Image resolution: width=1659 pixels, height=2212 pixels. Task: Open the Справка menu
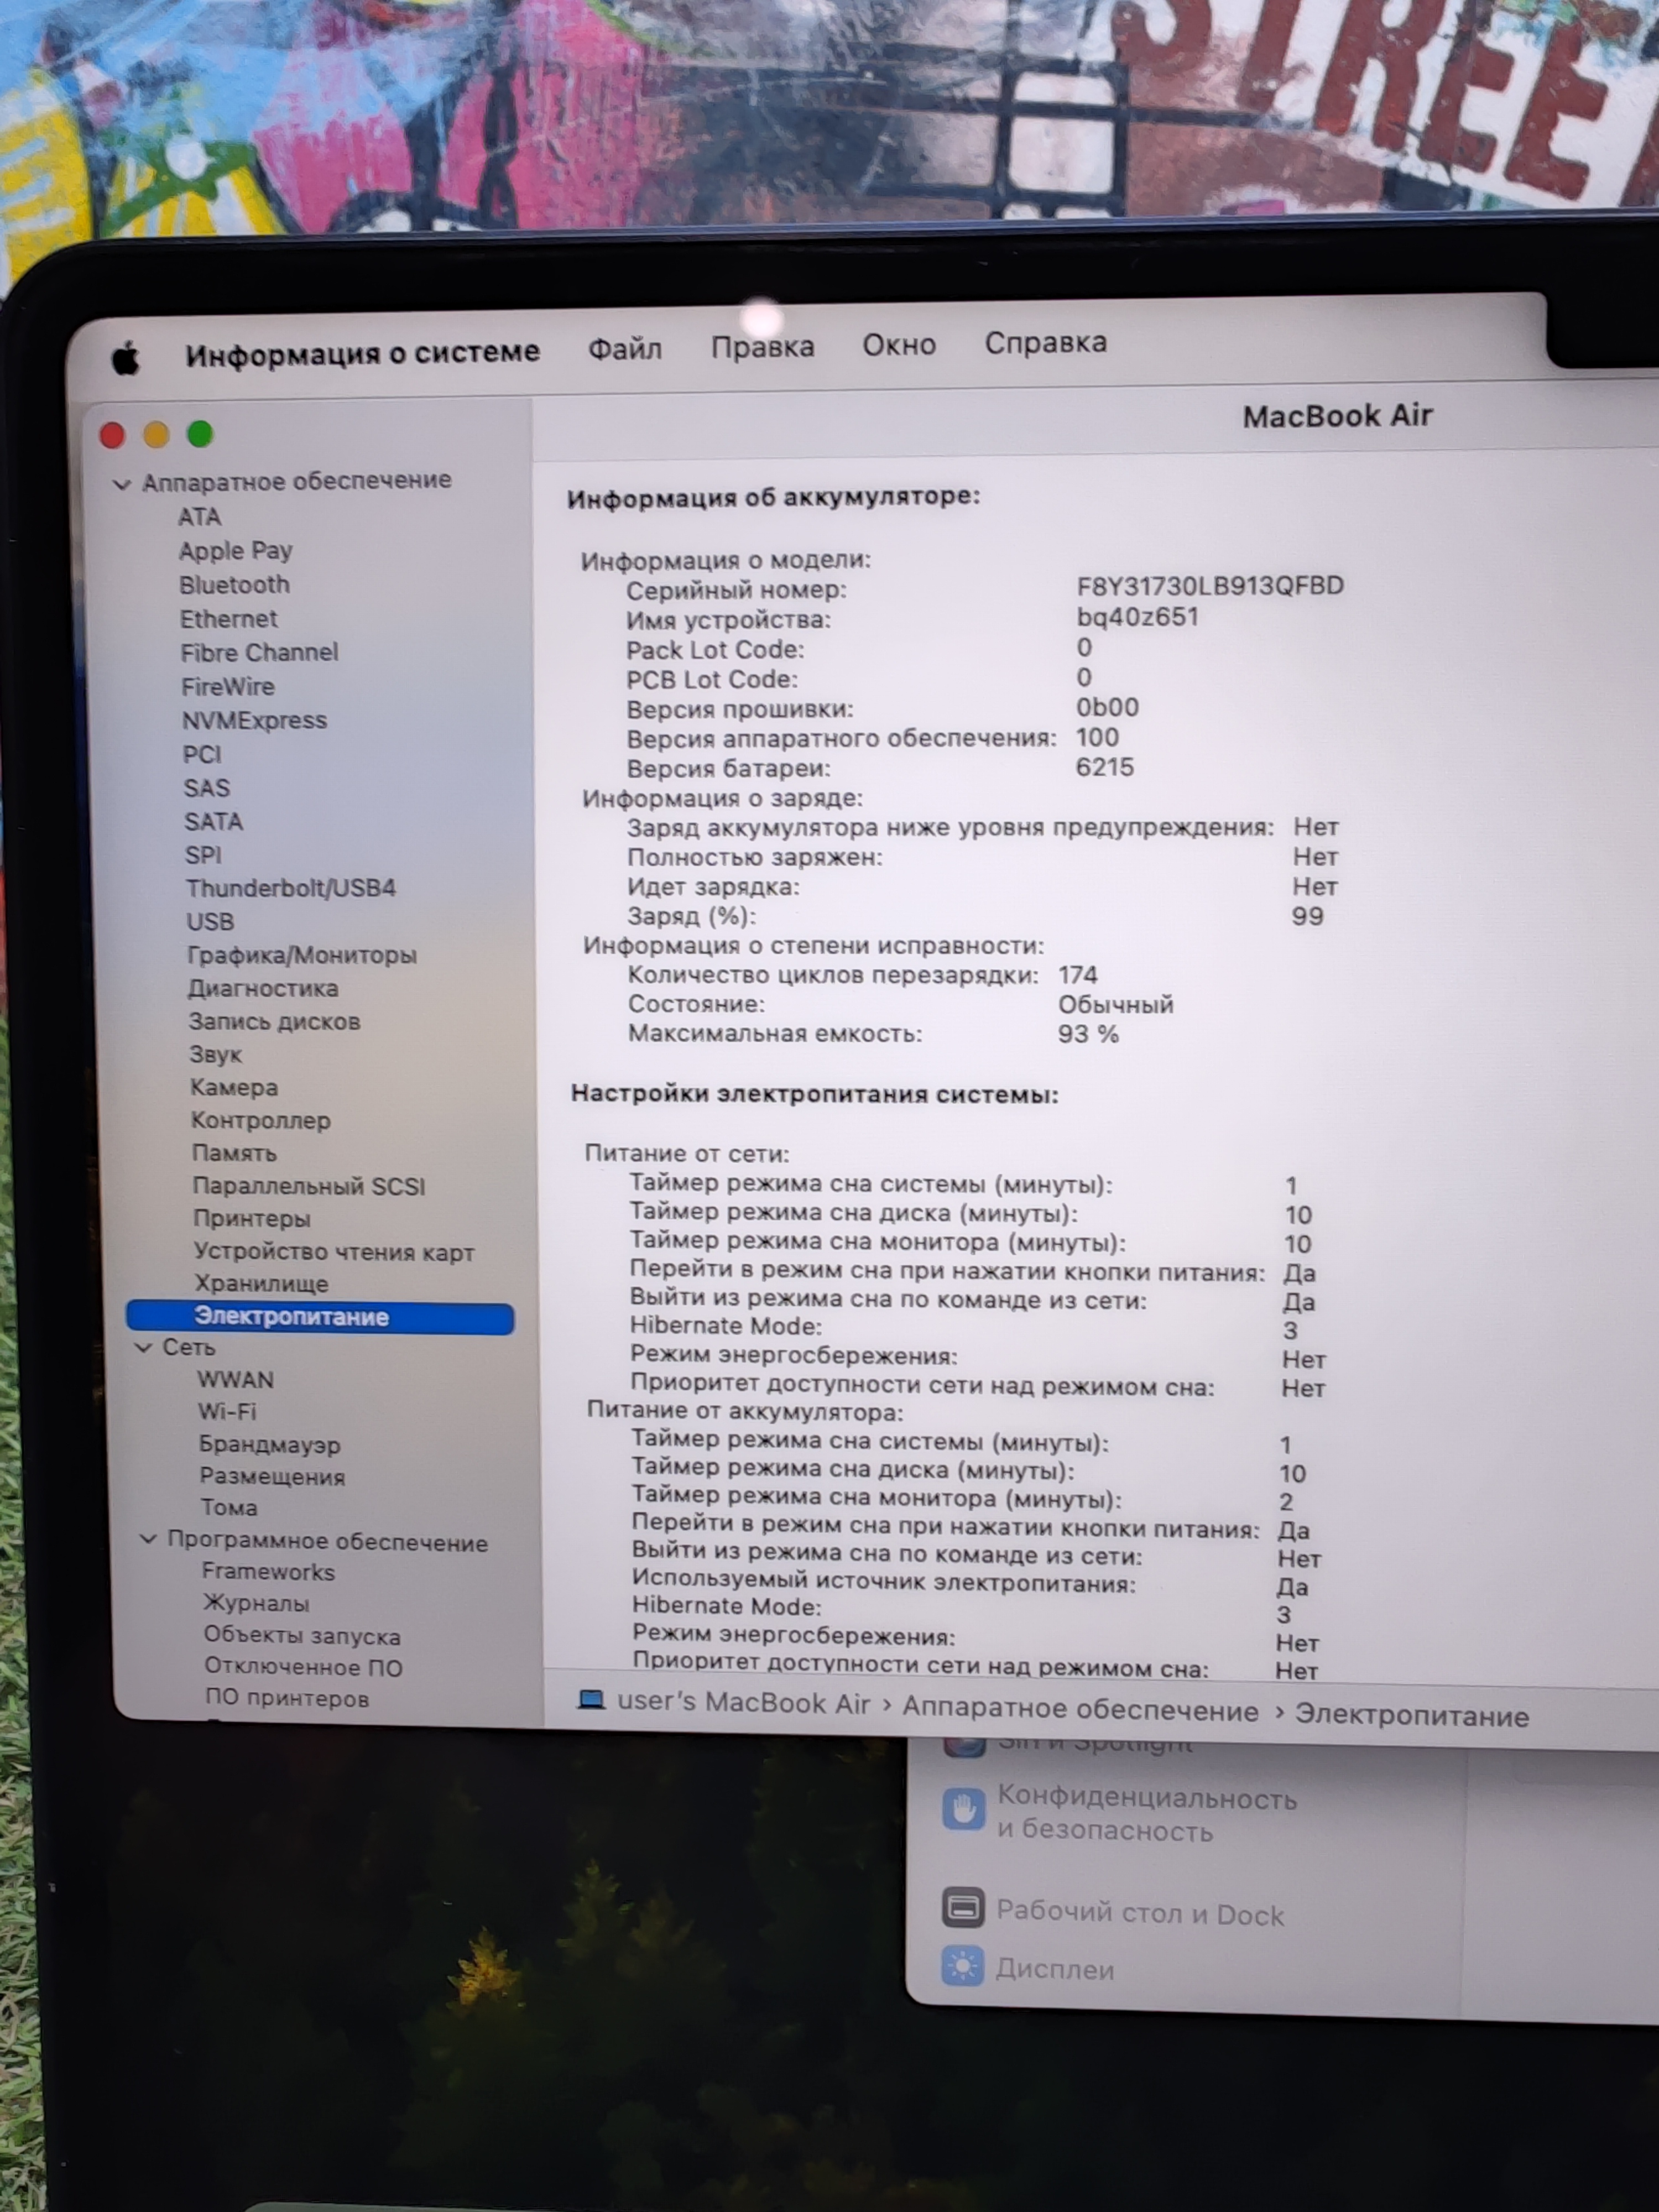tap(1045, 343)
